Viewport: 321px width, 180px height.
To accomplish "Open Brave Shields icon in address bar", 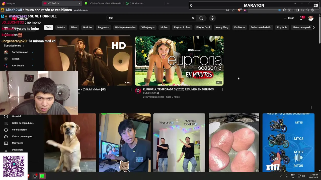I will tap(239, 10).
